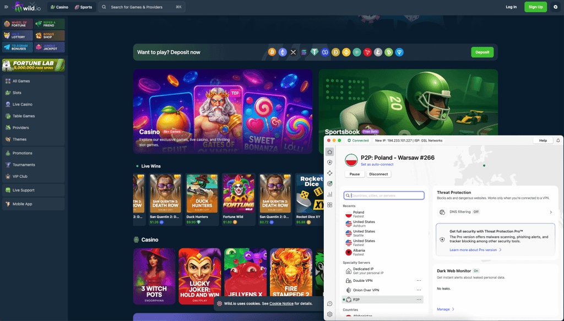Open the P2P three-dot options menu

coord(419,300)
